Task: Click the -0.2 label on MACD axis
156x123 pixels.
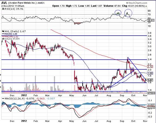Action: point(150,113)
